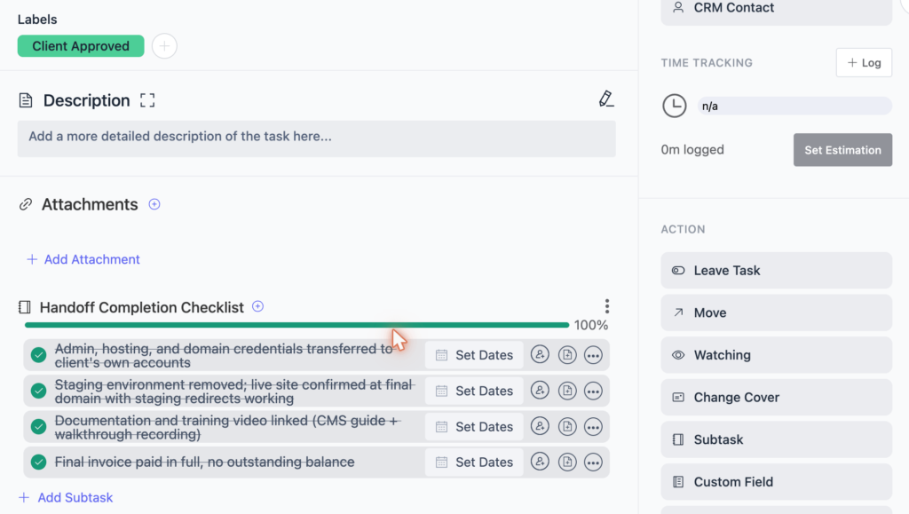909x514 pixels.
Task: Open document icon on Staging environment subtask
Action: coord(567,391)
